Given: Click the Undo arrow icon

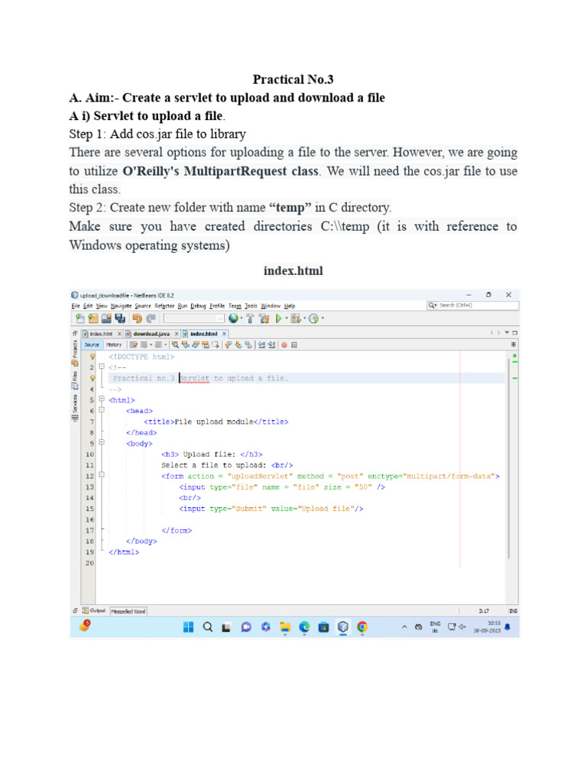Looking at the screenshot, I should click(138, 318).
